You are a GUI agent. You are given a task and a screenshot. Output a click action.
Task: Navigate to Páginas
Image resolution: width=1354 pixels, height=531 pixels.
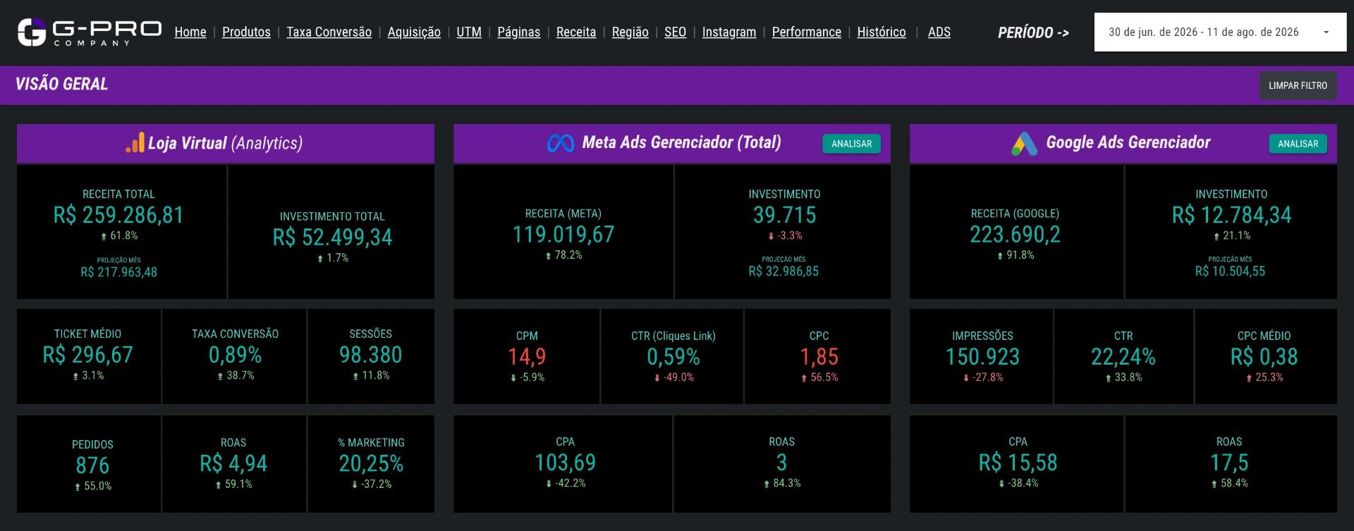click(x=518, y=32)
